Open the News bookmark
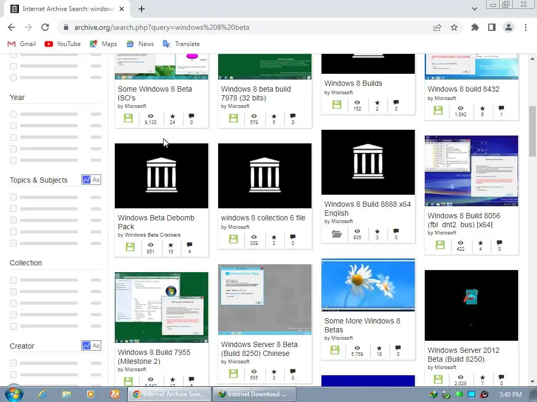 coord(140,44)
